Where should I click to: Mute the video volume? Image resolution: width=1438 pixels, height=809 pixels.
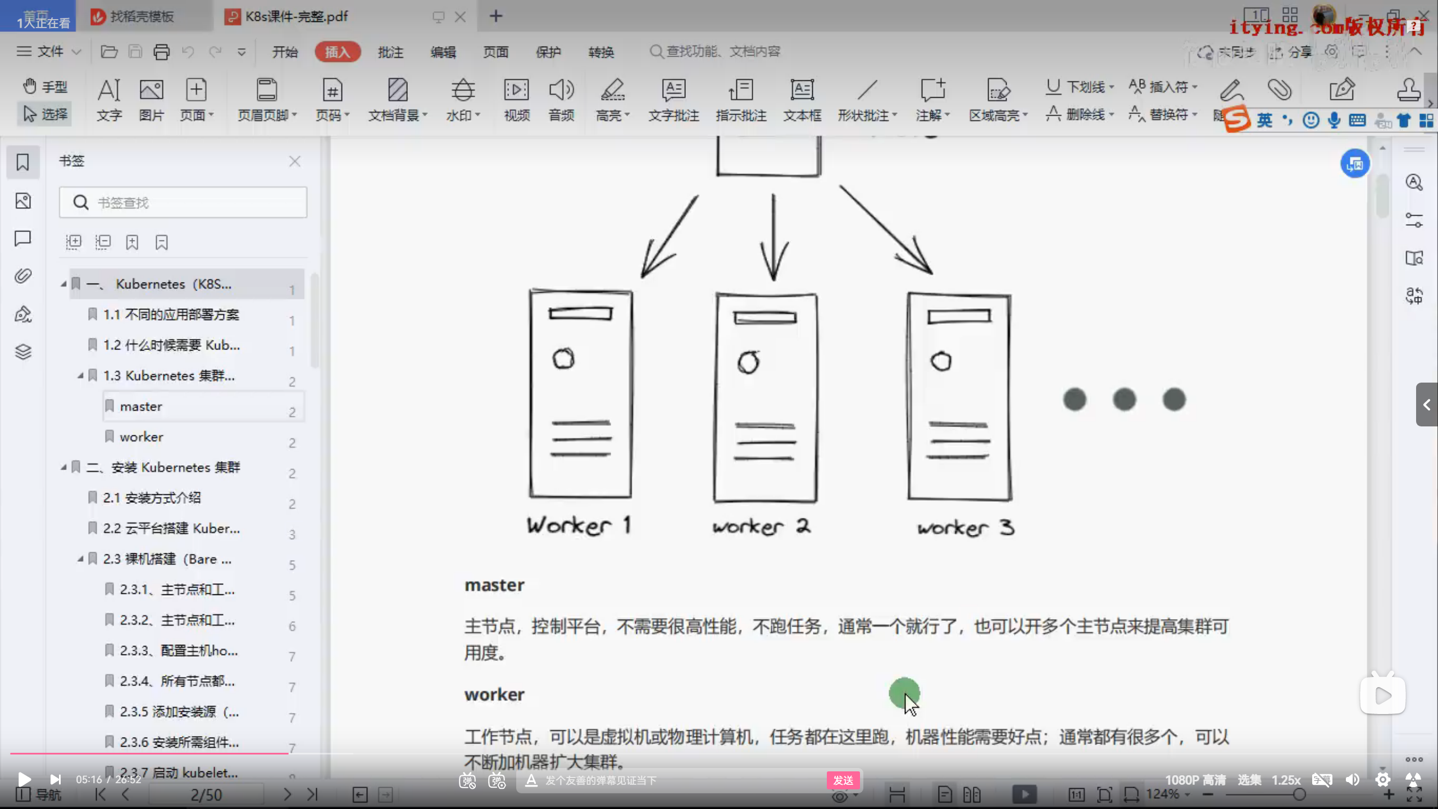[x=1353, y=780]
